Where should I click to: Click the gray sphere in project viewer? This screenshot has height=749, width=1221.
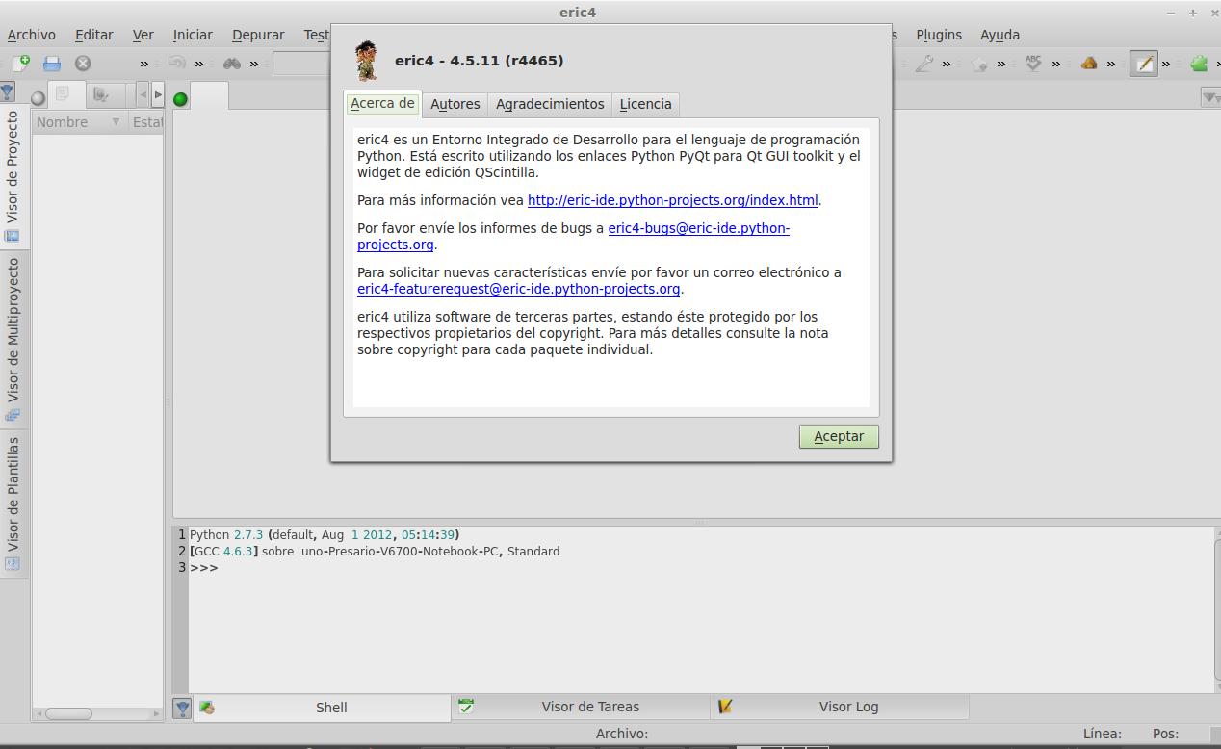39,97
